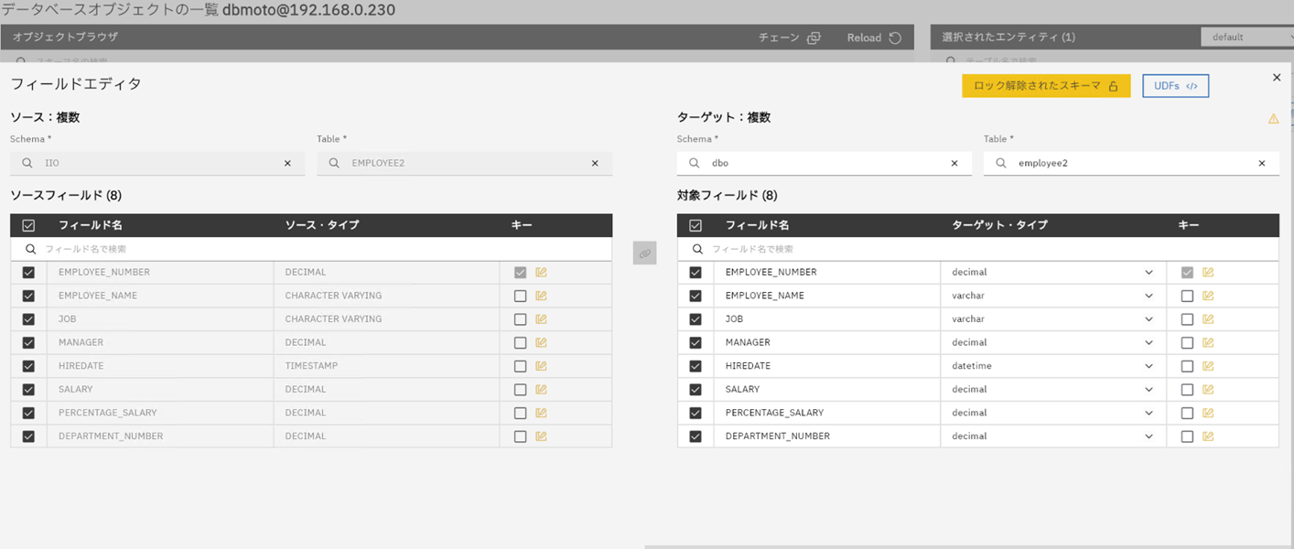
Task: Open the default dropdown at top right
Action: click(x=1246, y=38)
